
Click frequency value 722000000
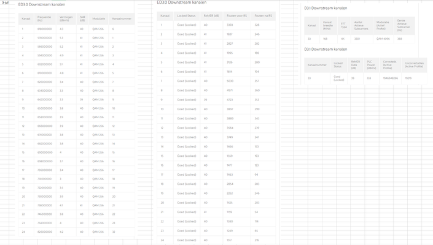tap(45, 187)
